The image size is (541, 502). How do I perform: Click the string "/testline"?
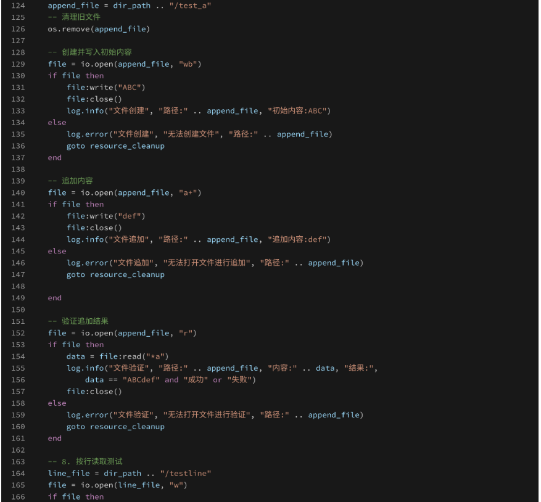point(186,474)
